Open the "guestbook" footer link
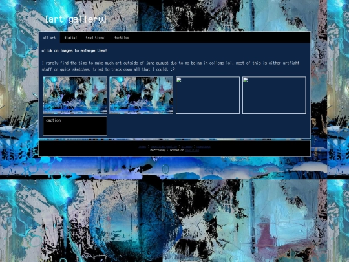349x262 pixels. [x=204, y=147]
